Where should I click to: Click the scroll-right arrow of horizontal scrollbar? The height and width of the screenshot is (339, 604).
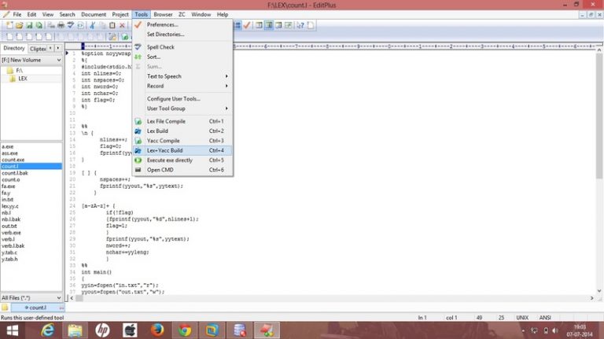click(591, 298)
